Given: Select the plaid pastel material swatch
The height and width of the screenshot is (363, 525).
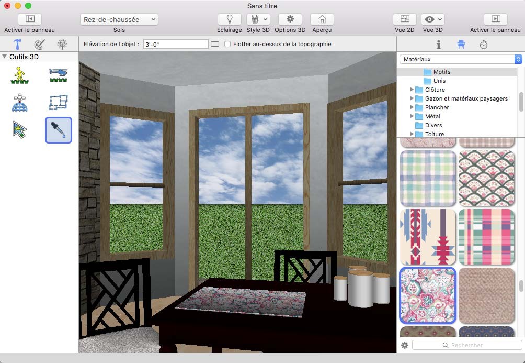Looking at the screenshot, I should pyautogui.click(x=428, y=178).
